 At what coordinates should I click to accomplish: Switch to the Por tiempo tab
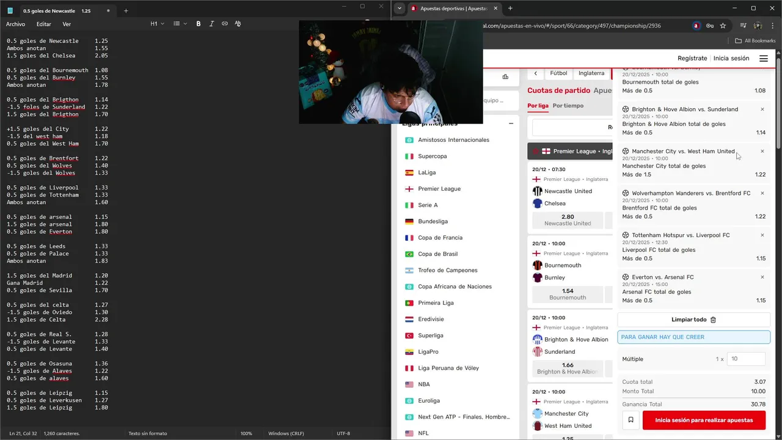tap(568, 106)
